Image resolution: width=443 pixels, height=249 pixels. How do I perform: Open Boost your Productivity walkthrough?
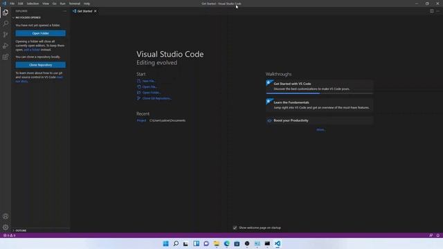[x=320, y=120]
